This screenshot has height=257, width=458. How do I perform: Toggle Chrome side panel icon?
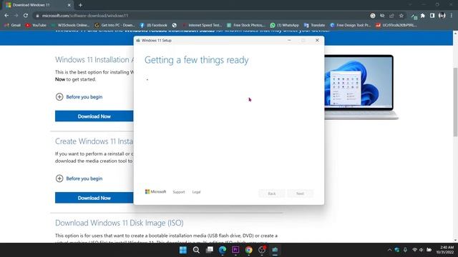click(432, 16)
